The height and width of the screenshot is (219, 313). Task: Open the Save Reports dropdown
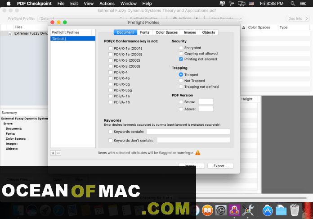point(226,18)
